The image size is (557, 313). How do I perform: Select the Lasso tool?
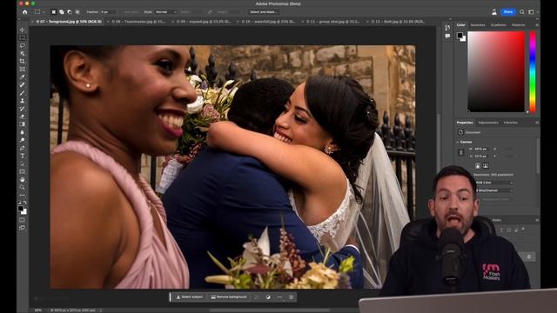click(23, 45)
